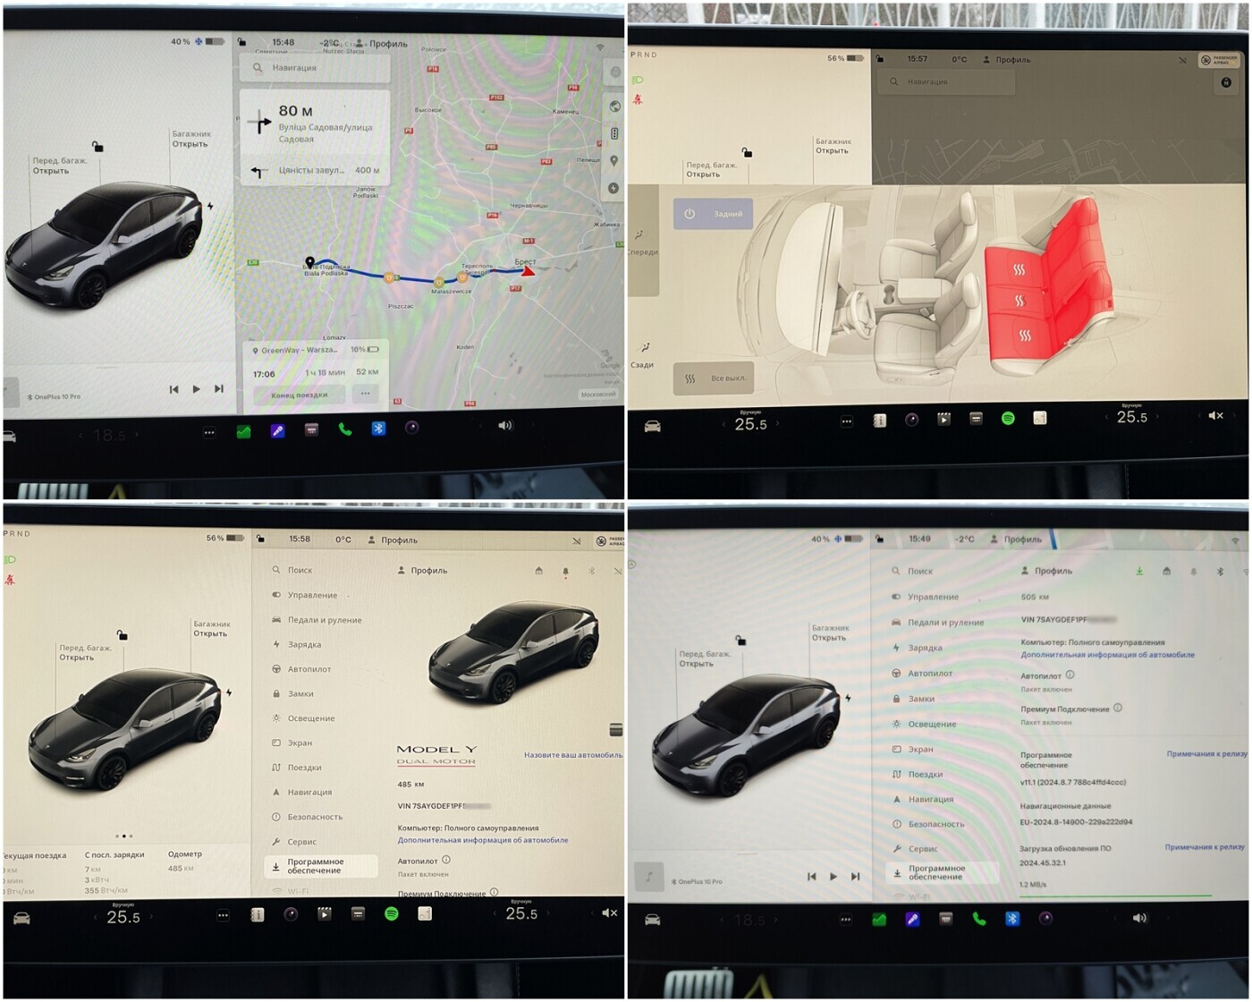
Task: Tap trip options three-dot button beside 'Конец поездки'
Action: click(365, 394)
